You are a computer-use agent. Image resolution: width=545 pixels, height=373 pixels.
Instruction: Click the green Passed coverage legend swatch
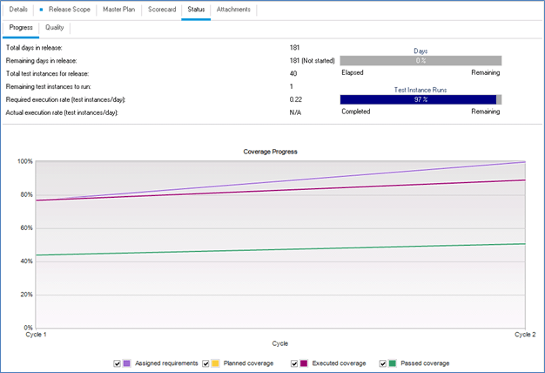pos(391,363)
